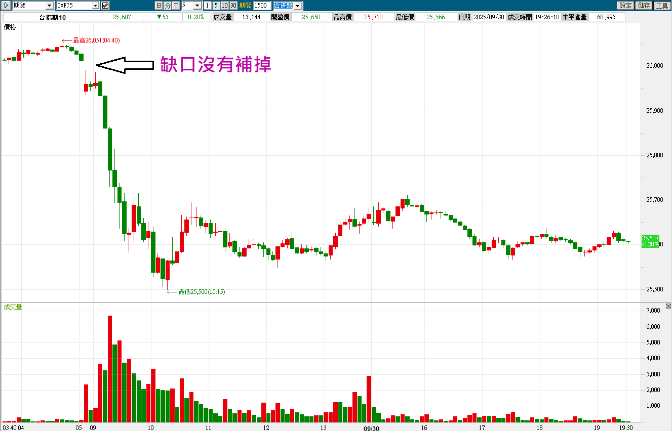
Task: Switch to minute (分) chart period
Action: pyautogui.click(x=167, y=6)
